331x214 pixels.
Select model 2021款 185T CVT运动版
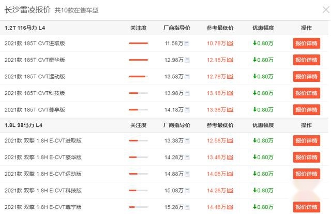coord(35,77)
